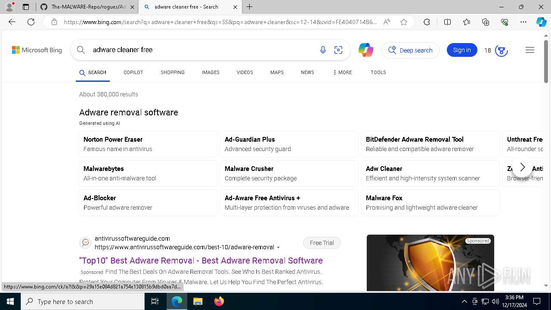551x310 pixels.
Task: Close the The-MALWARE-Repo tab
Action: pos(132,7)
